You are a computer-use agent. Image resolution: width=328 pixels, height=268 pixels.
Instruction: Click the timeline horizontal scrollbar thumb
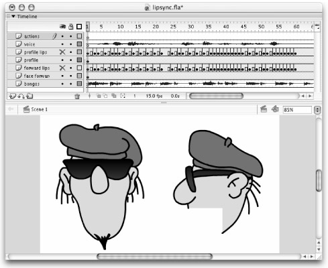click(216, 96)
